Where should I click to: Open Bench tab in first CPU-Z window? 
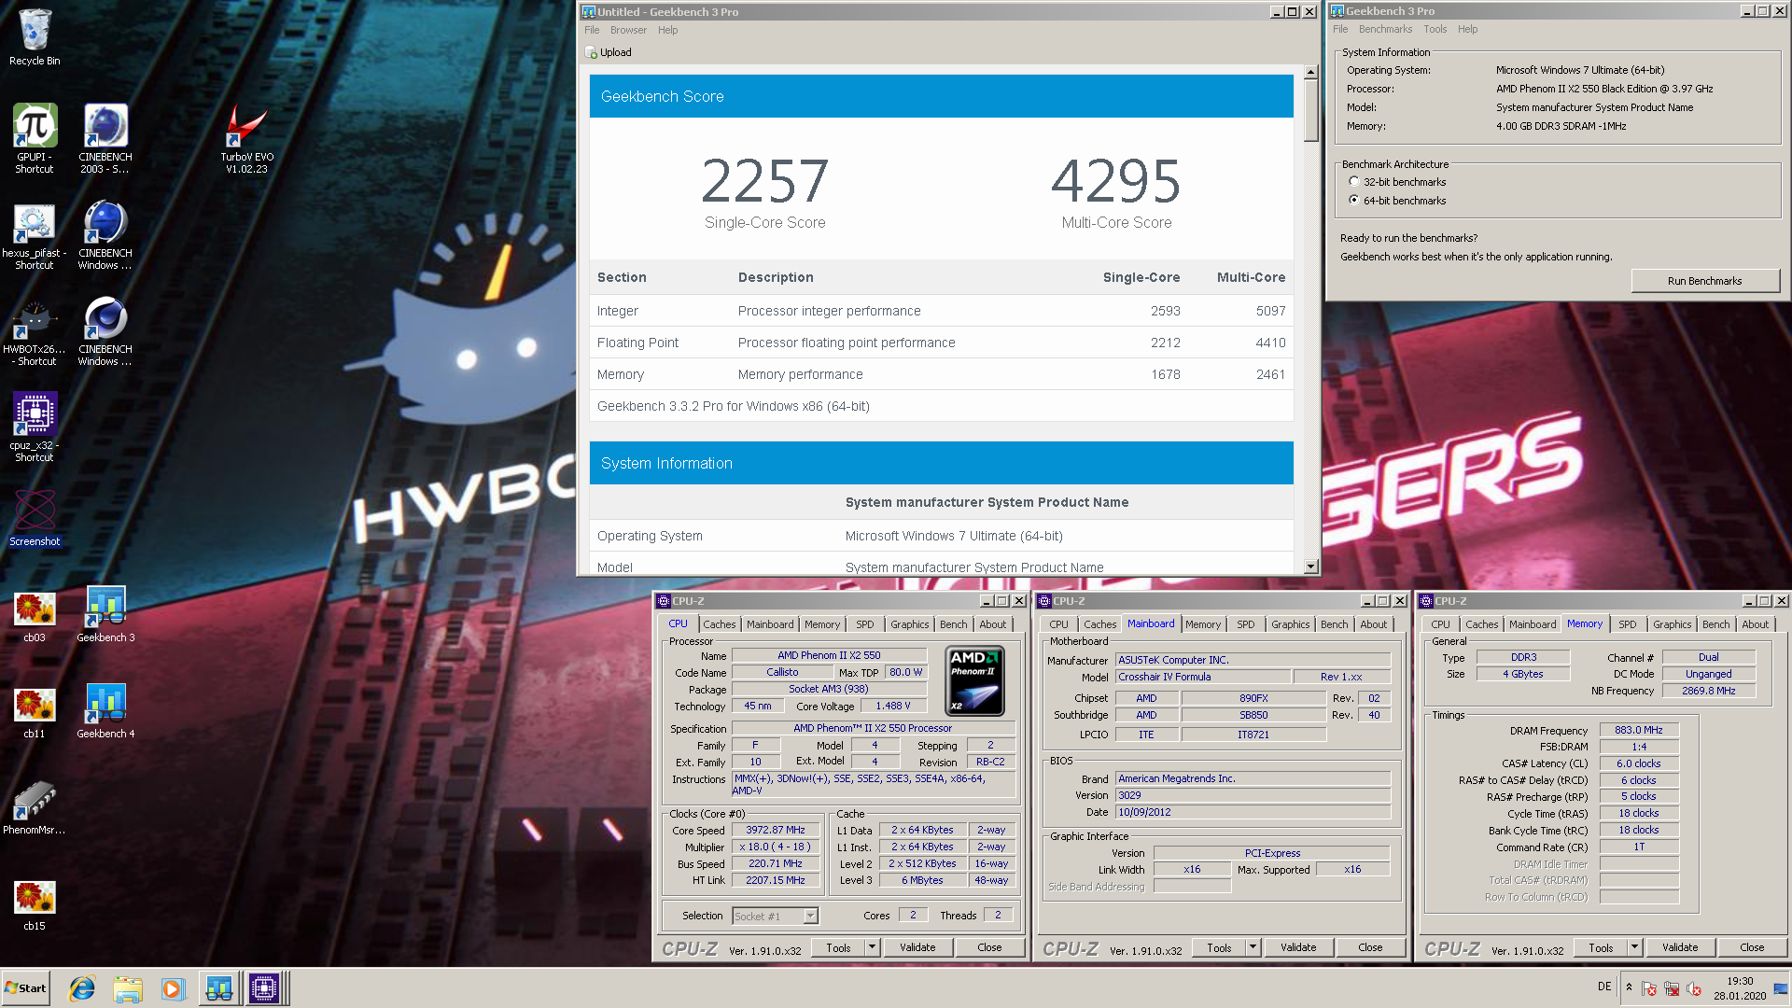click(x=953, y=624)
